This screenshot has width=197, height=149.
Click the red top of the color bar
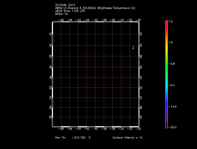click(x=166, y=23)
